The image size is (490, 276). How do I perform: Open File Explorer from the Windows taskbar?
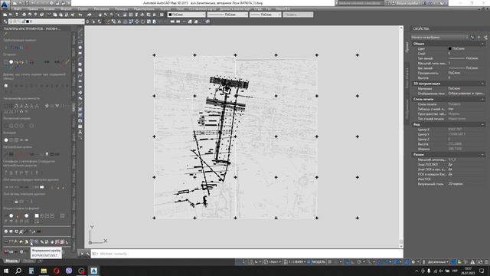coord(44,271)
